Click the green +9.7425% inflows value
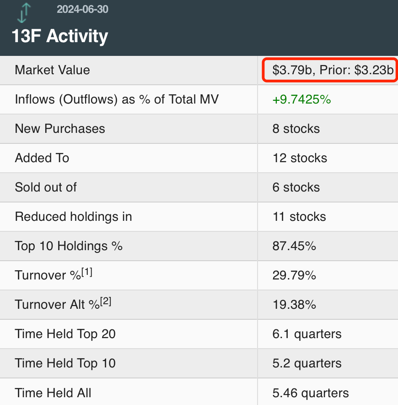 (x=301, y=99)
